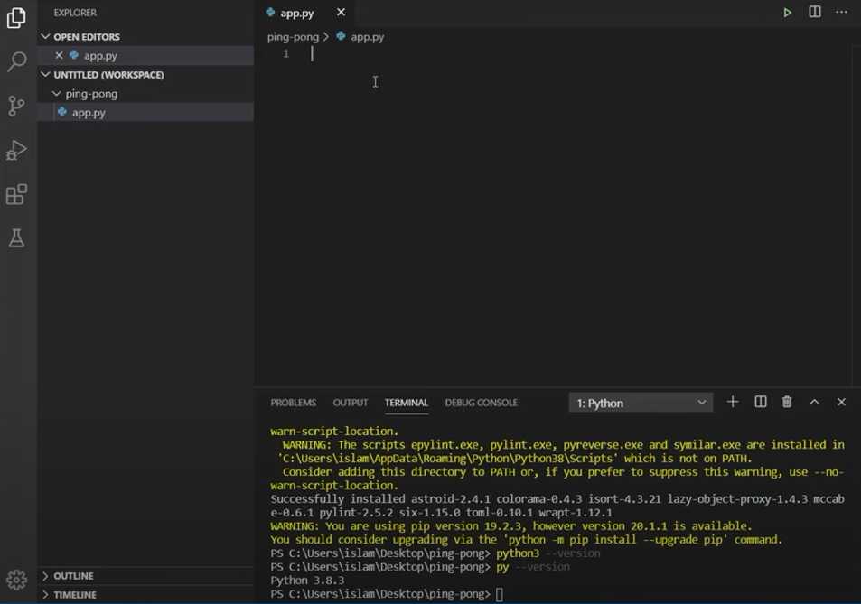Open the Source Control view
Viewport: 861px width, 604px height.
point(16,106)
